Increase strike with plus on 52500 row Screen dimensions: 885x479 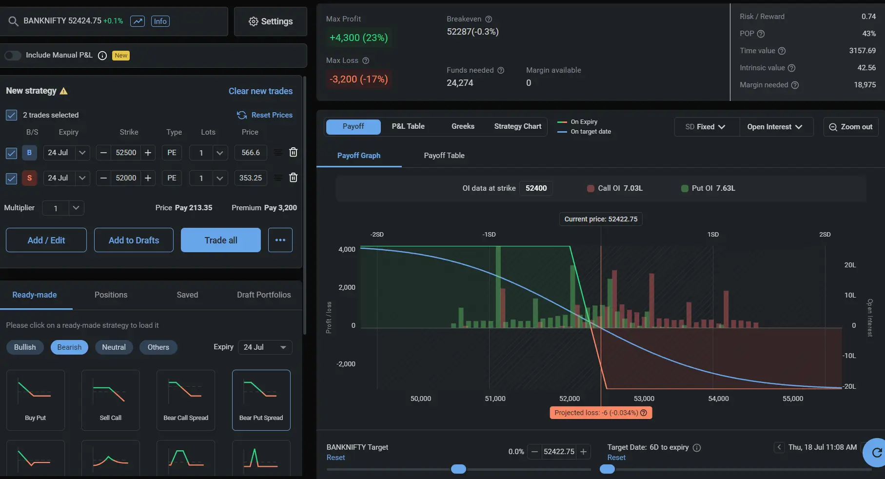(148, 153)
